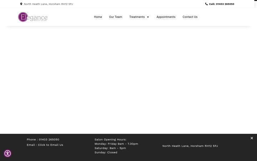Open the Our Team page
This screenshot has width=257, height=161.
click(x=116, y=17)
